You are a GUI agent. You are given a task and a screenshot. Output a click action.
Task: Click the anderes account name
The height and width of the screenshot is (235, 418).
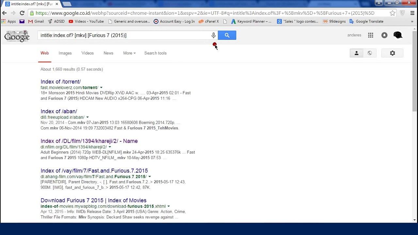pos(354,35)
